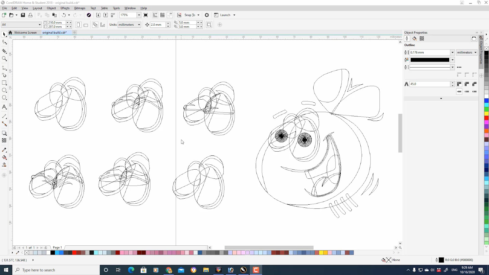Pick the red swatch in bottom palette
Image resolution: width=489 pixels, height=275 pixels.
74,253
